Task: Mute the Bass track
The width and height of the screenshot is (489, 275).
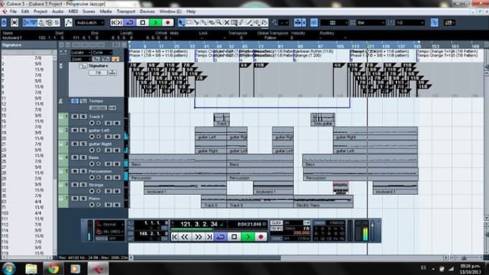Action: (75, 158)
